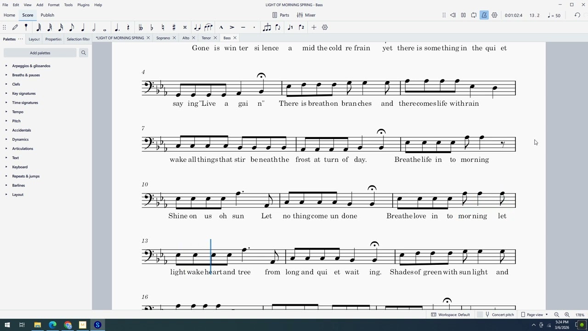Open the Format menu
This screenshot has width=588, height=331.
pos(54,5)
